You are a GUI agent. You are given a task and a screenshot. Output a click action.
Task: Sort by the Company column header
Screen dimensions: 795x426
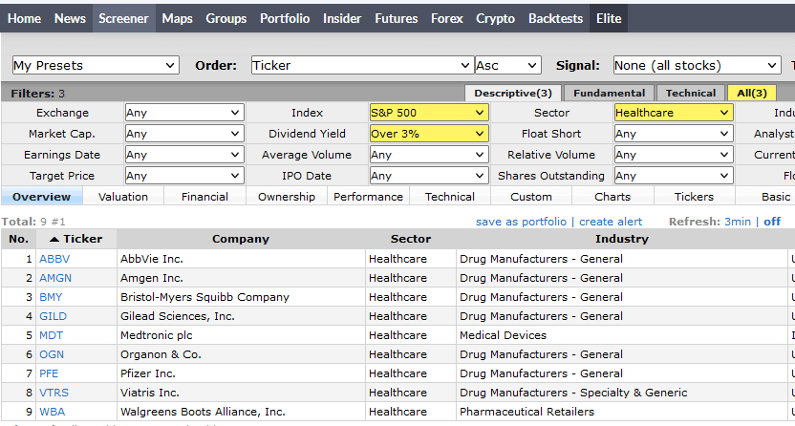[241, 239]
